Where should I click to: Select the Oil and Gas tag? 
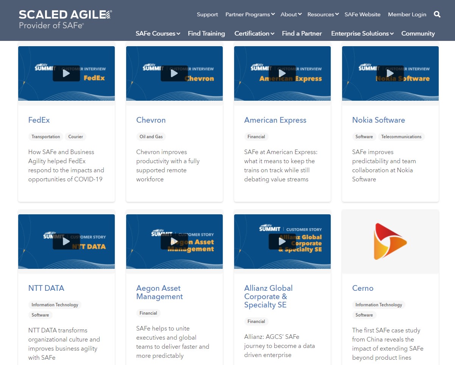(151, 137)
